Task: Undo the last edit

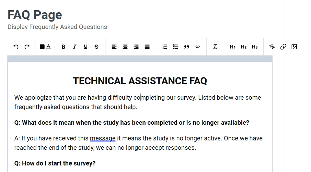Action: pos(16,47)
